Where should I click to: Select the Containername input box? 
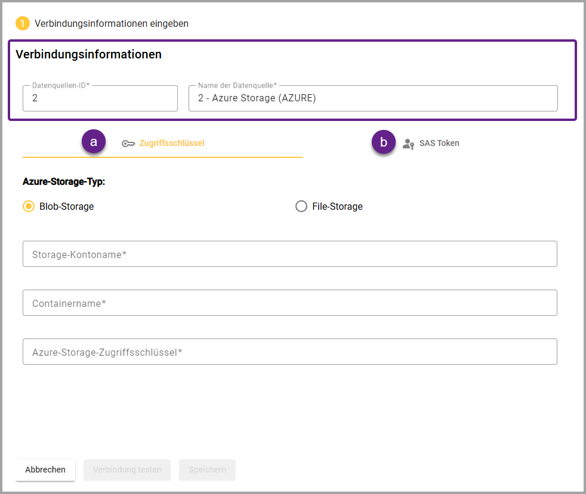pyautogui.click(x=290, y=303)
